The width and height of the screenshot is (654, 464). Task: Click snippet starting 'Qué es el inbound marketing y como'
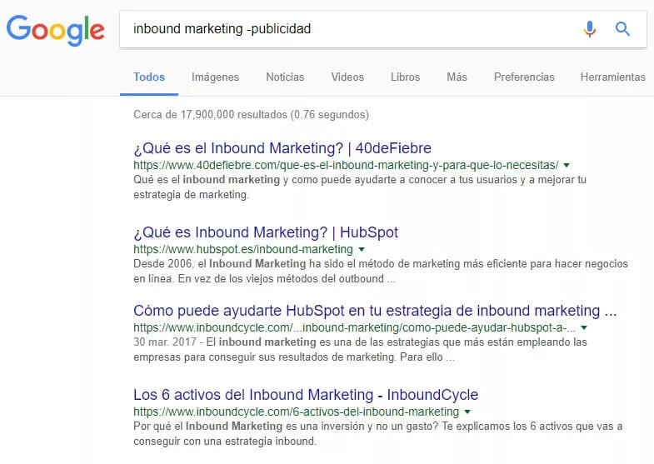click(360, 187)
